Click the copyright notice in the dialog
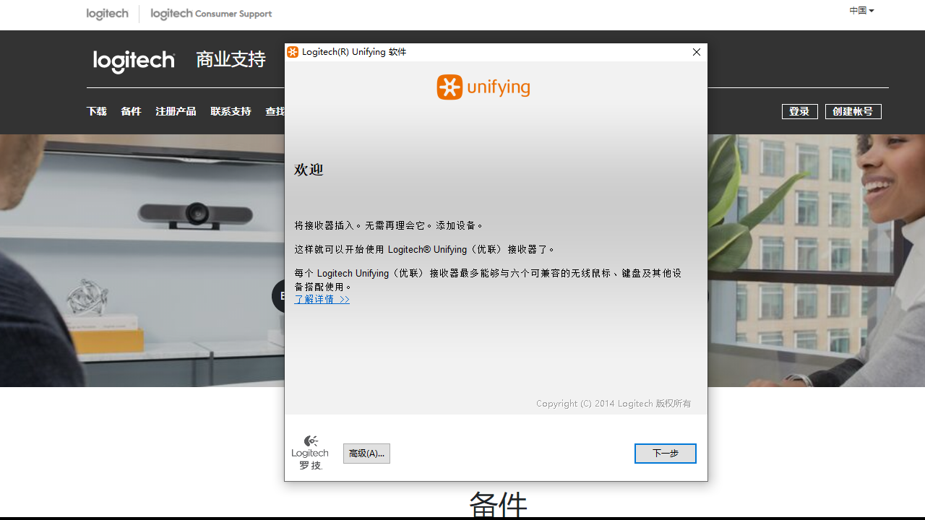 (613, 403)
